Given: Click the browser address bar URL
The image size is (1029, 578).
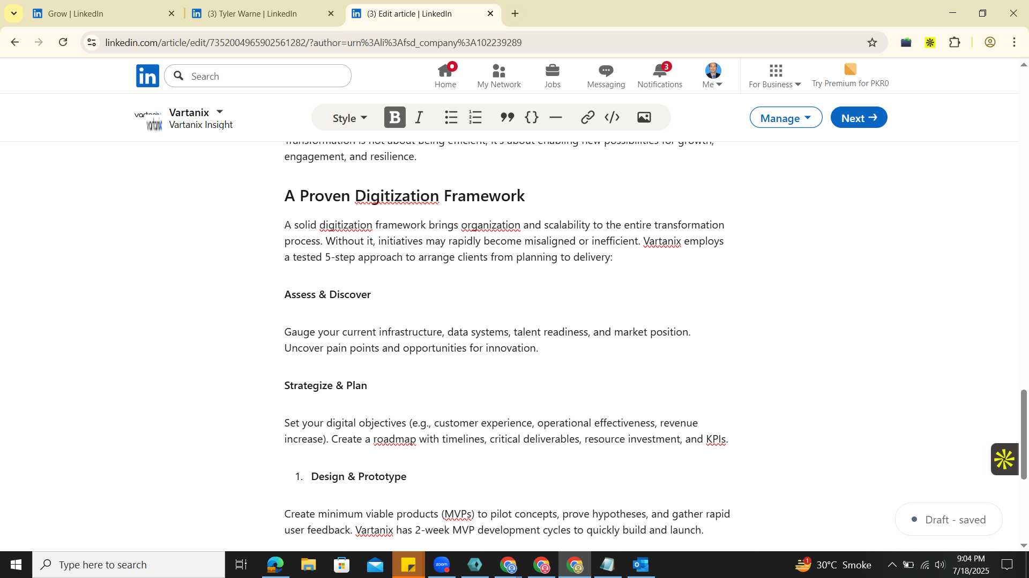Looking at the screenshot, I should (314, 42).
